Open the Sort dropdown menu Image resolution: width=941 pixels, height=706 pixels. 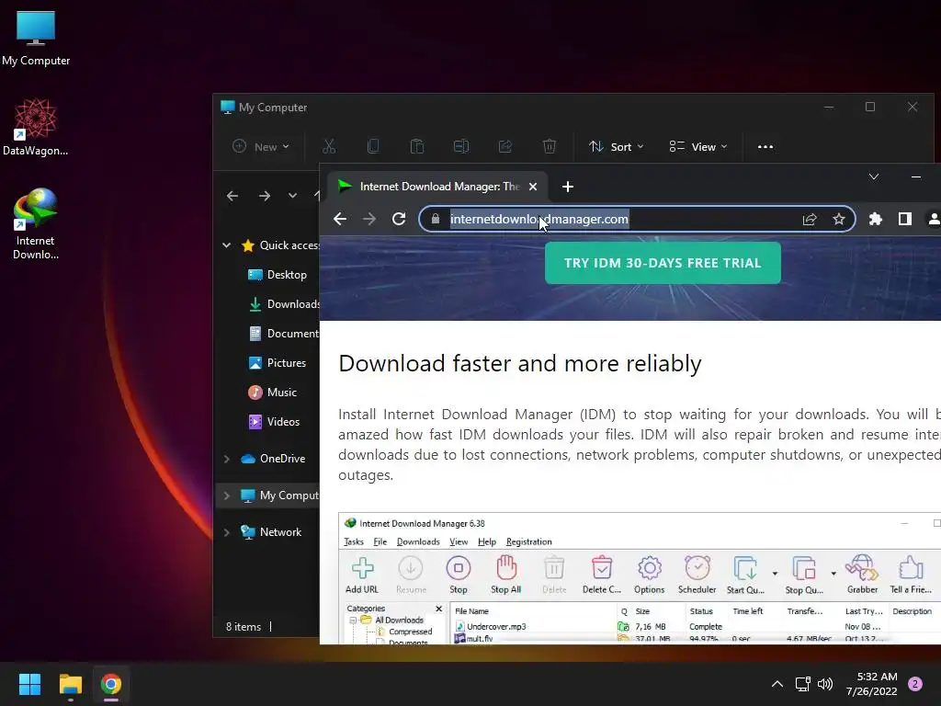(x=616, y=146)
